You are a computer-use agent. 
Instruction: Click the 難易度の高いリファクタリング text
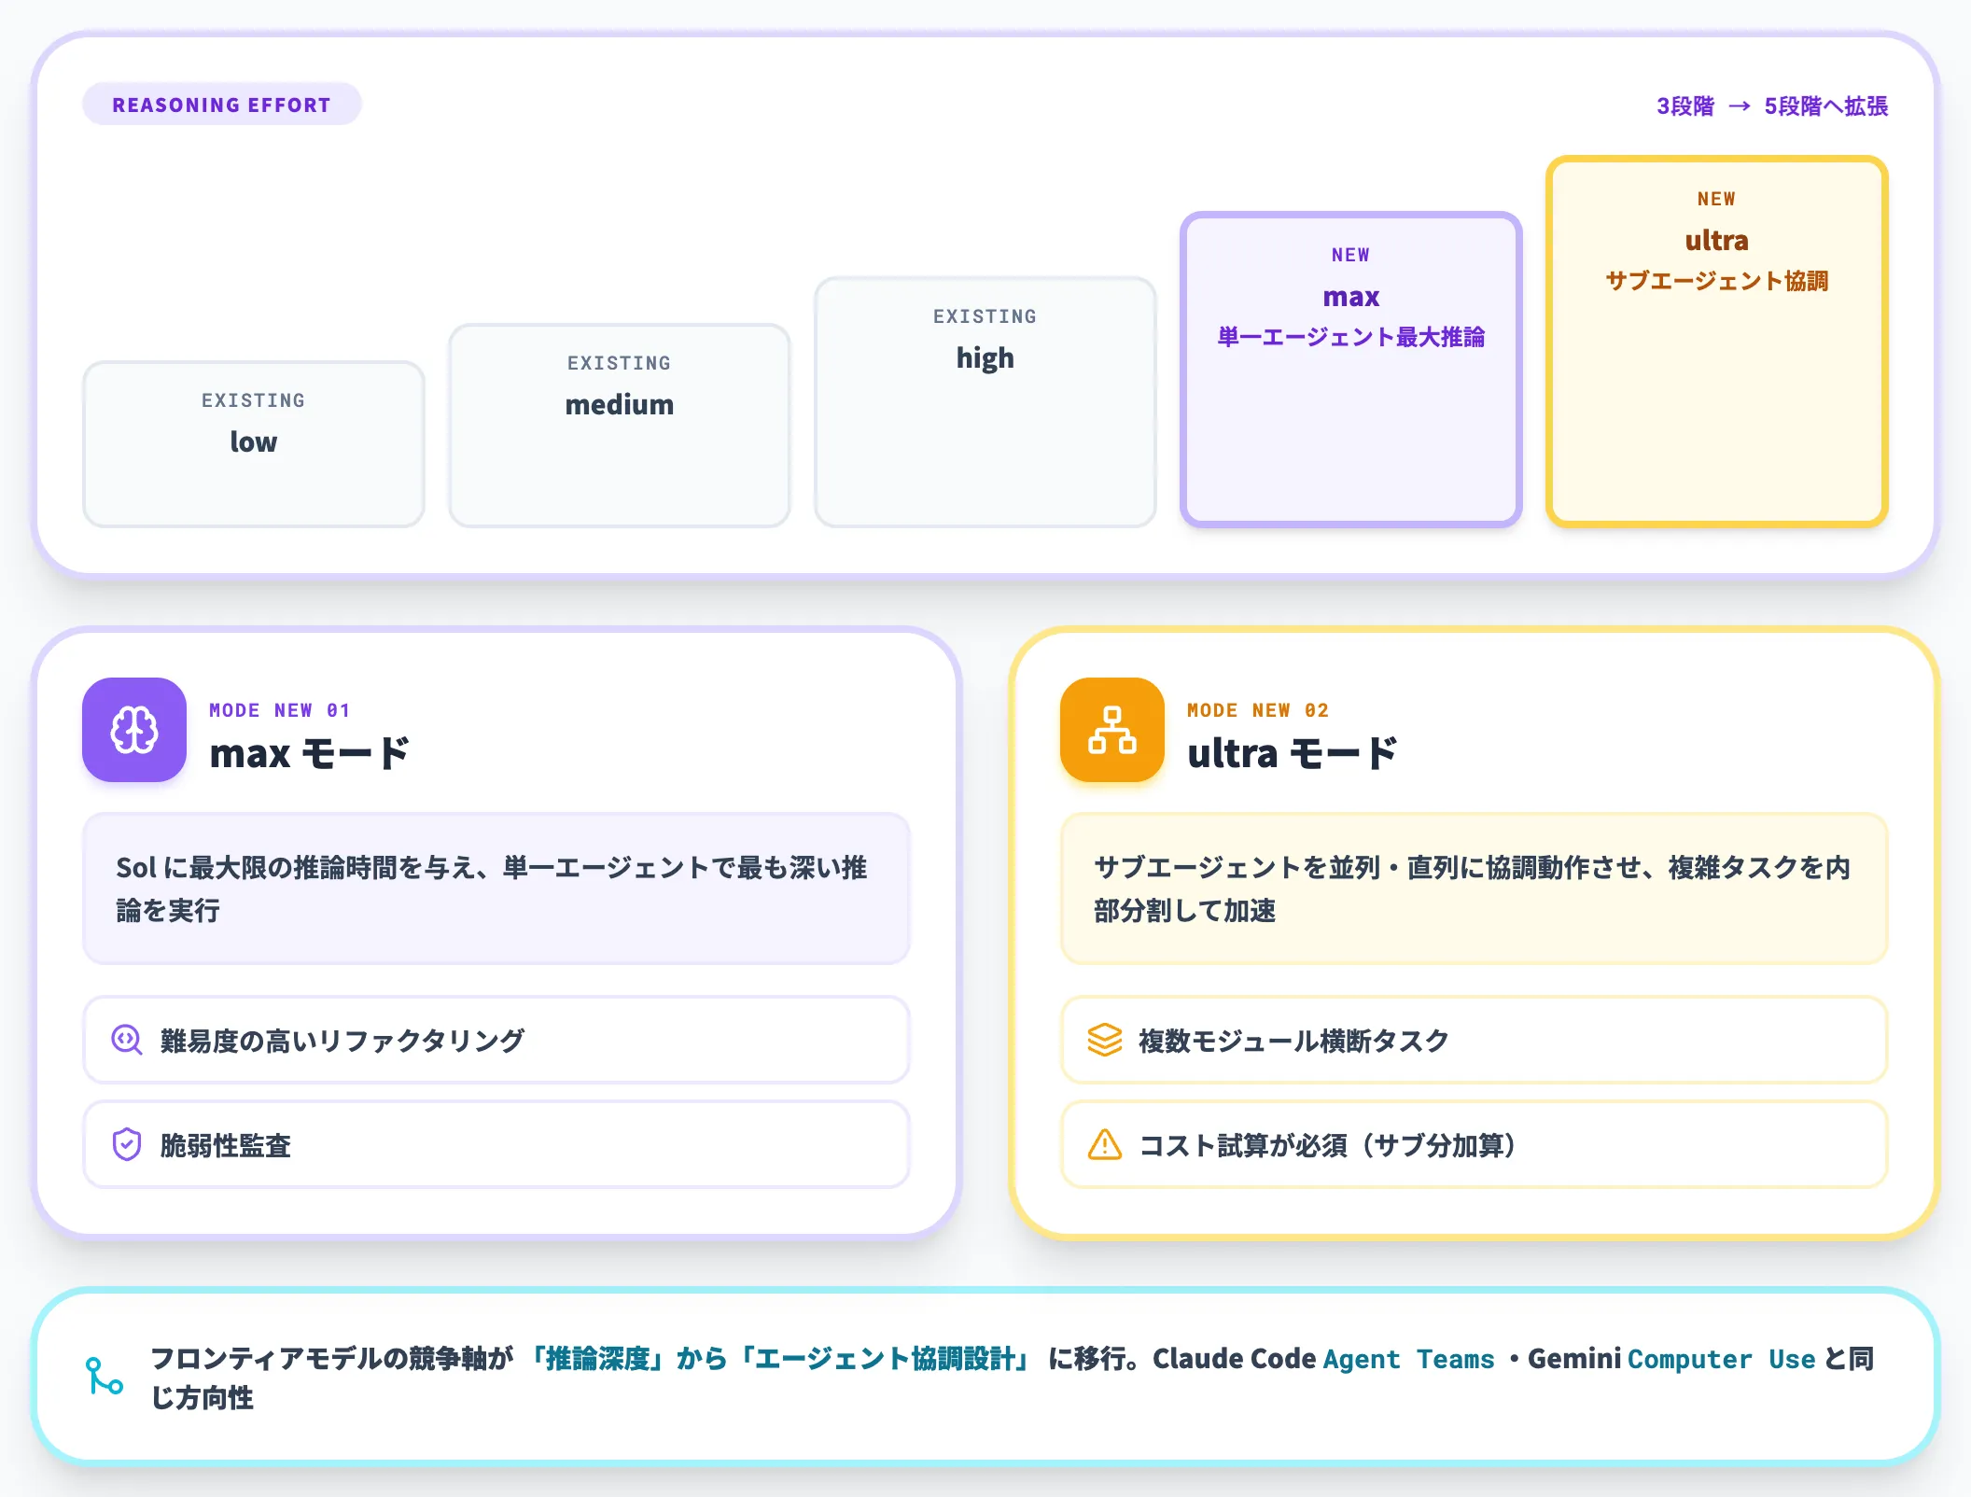[342, 1041]
